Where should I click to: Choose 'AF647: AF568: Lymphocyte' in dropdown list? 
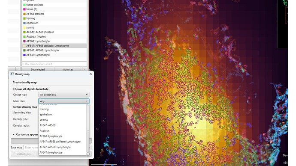tap(63, 147)
